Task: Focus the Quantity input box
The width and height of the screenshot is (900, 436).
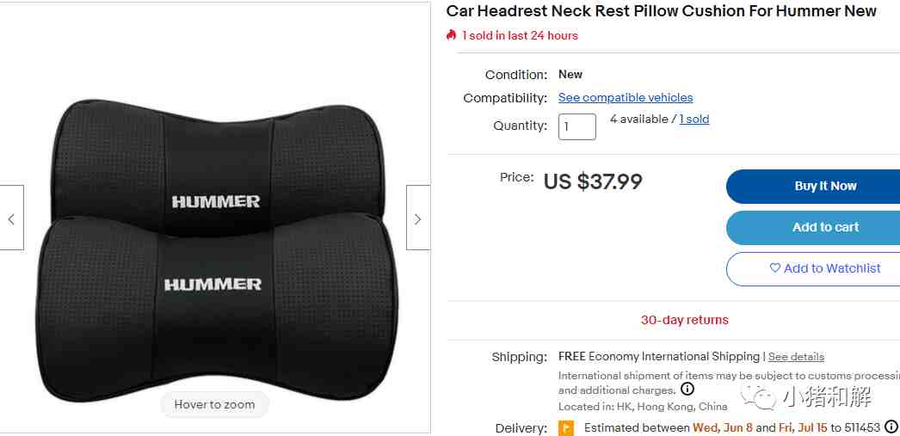Action: 576,126
